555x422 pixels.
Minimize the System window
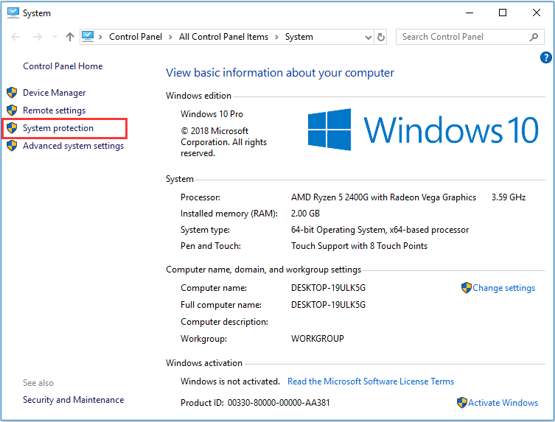(x=470, y=13)
